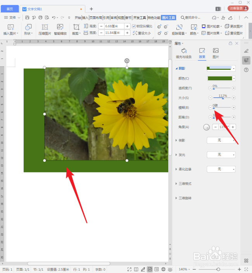The height and width of the screenshot is (273, 252).
Task: Click the 智能缩放 smart scaling icon
Action: tap(60, 29)
